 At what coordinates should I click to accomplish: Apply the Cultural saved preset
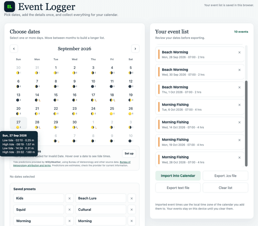pyautogui.click(x=101, y=210)
